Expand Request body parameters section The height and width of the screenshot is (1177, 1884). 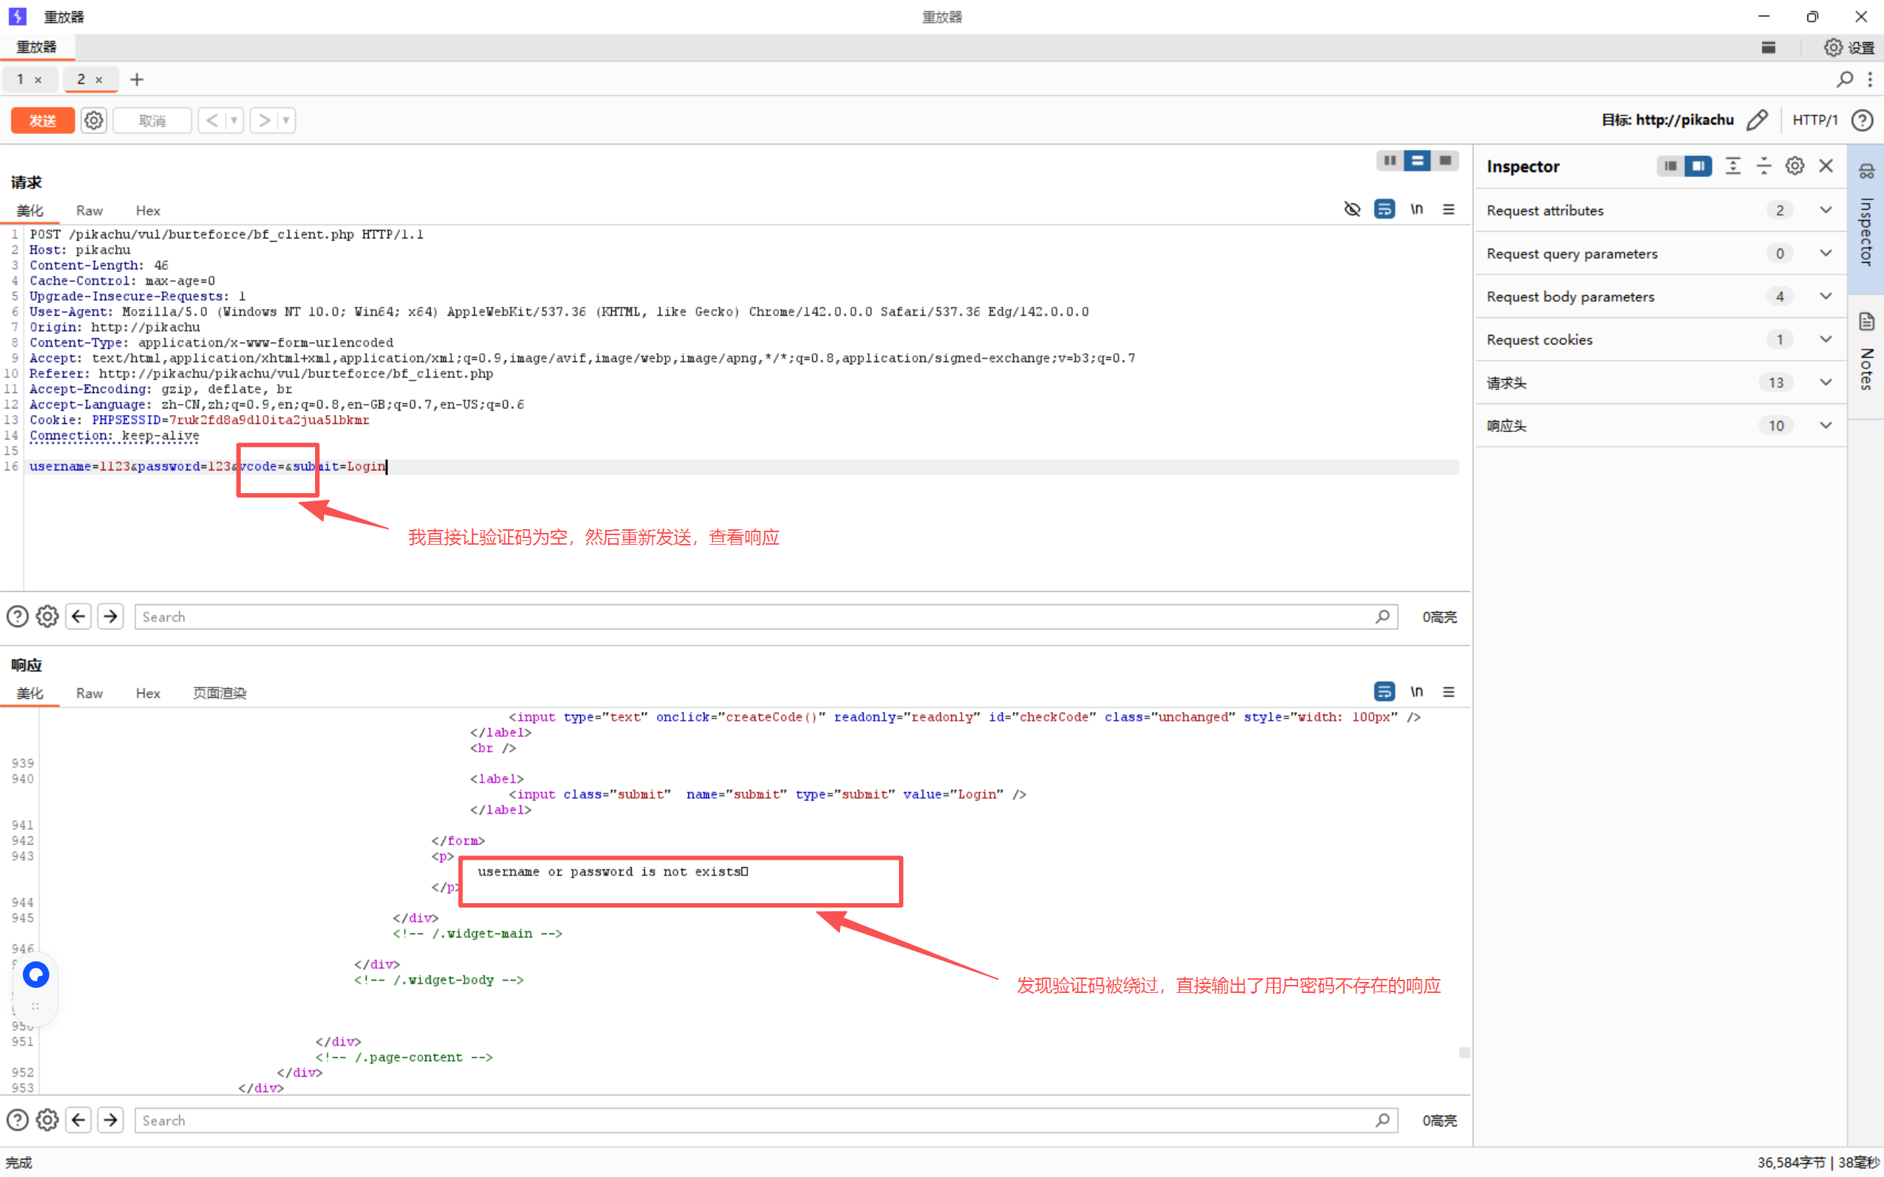pos(1826,297)
